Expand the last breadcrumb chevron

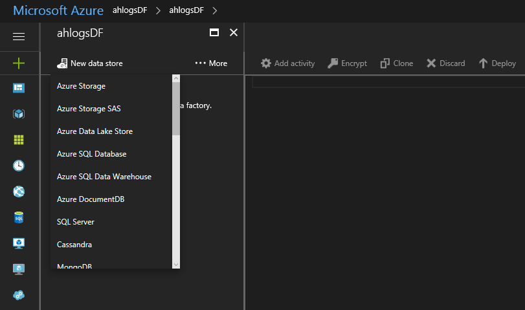[x=215, y=11]
